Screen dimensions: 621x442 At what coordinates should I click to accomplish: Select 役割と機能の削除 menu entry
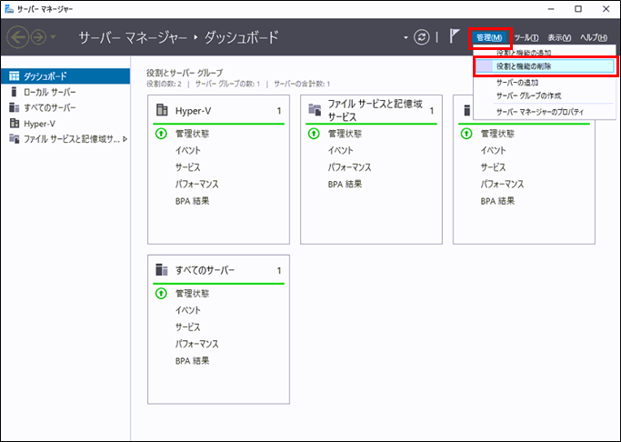coord(544,66)
